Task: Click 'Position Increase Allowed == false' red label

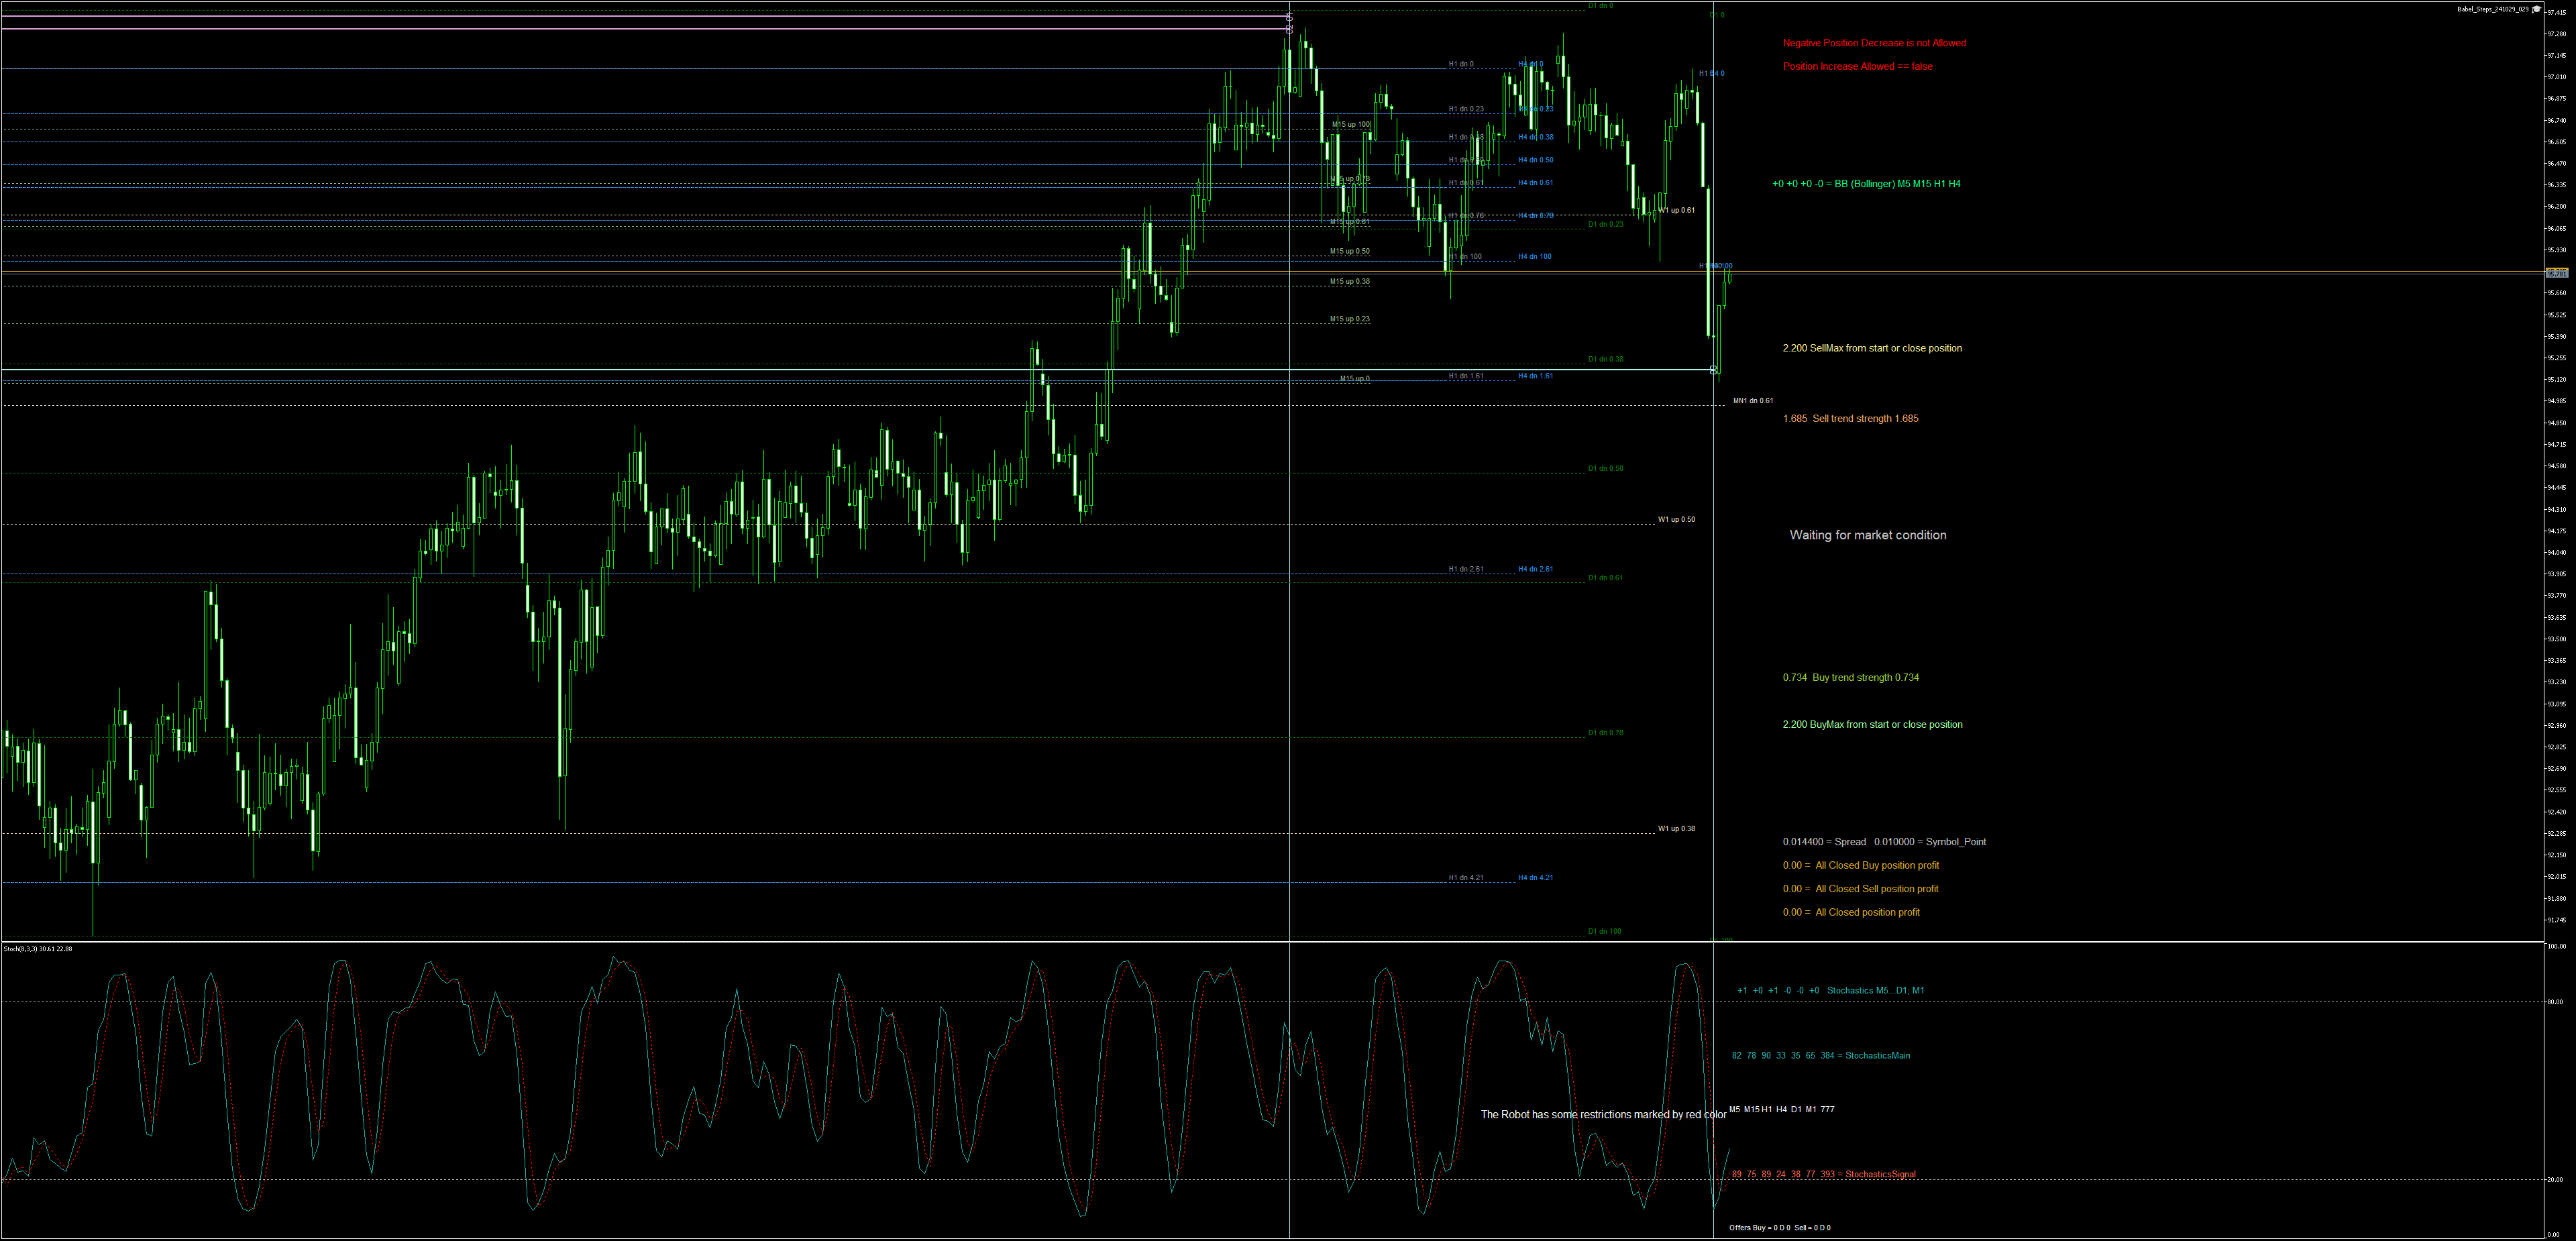Action: [x=1857, y=67]
